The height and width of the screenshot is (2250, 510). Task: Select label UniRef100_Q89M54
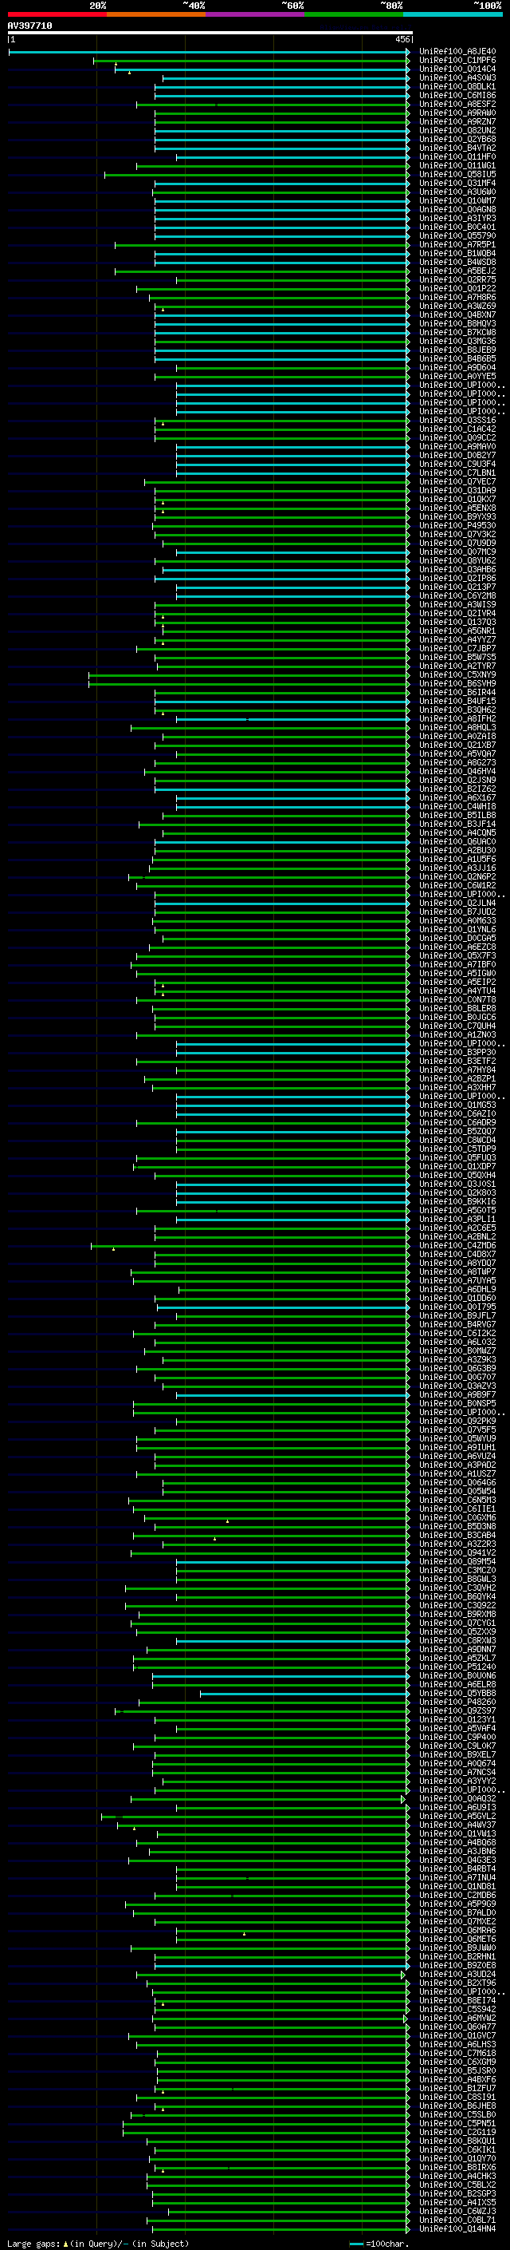[457, 1563]
